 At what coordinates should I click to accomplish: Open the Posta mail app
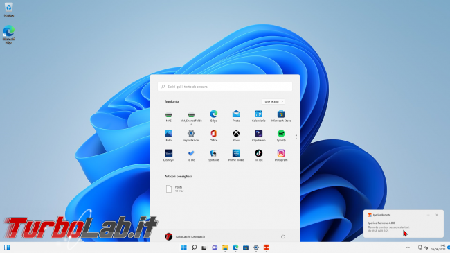236,116
